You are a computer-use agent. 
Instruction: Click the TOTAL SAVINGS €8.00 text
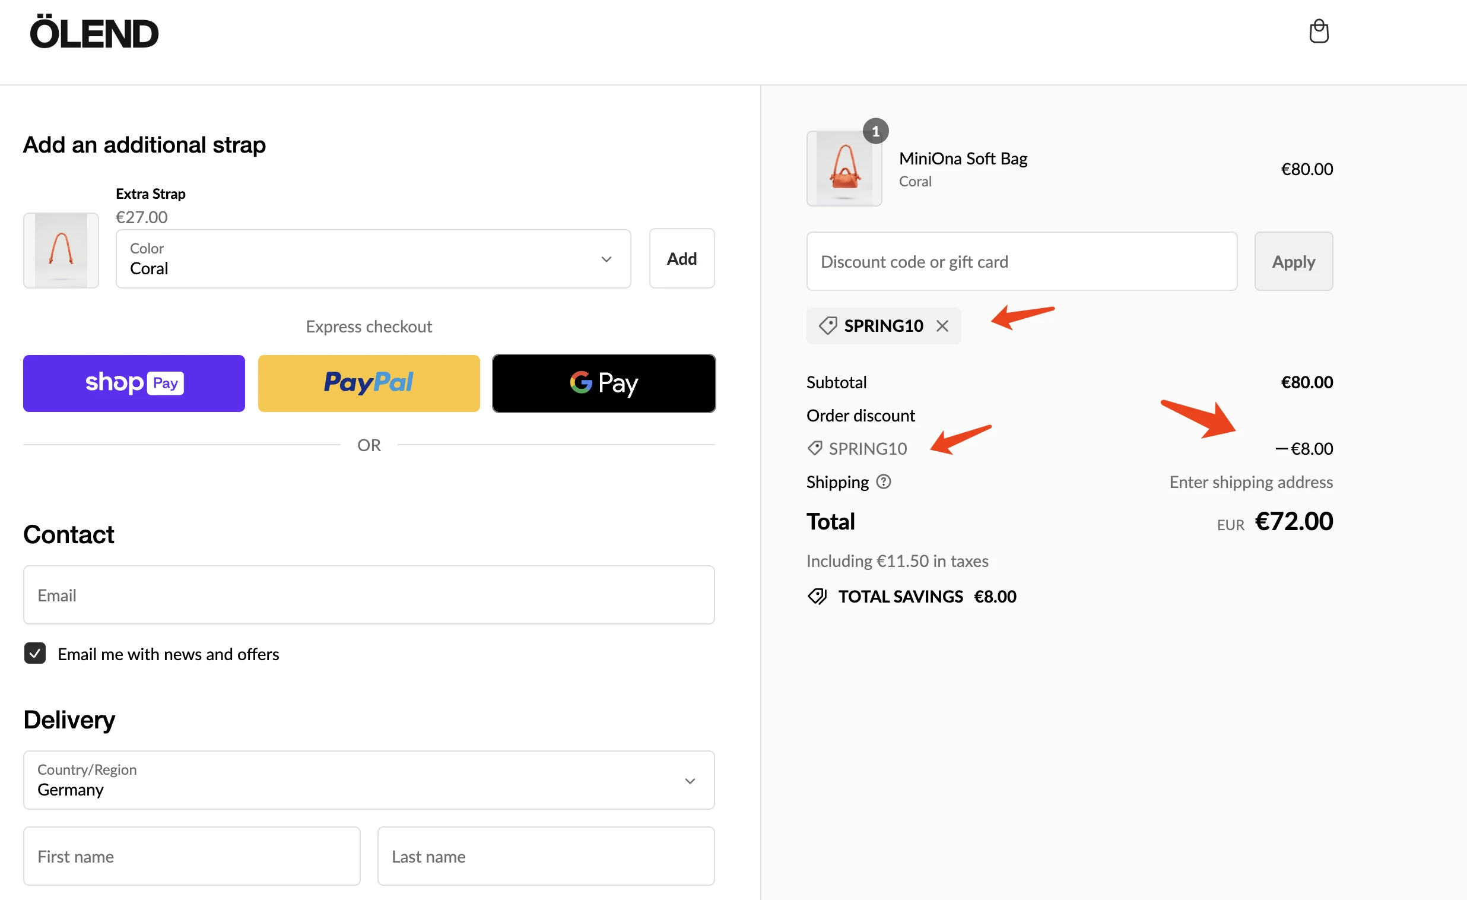pos(927,596)
